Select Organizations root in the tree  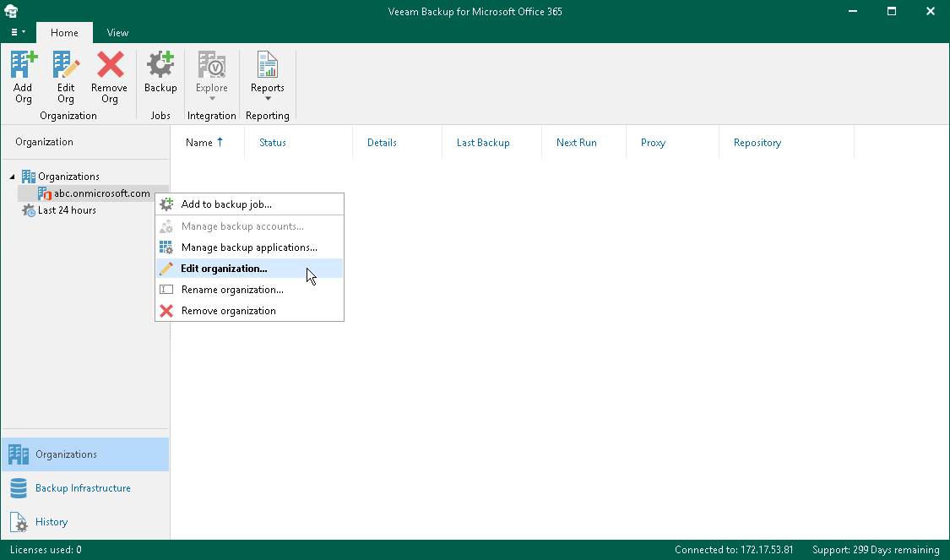click(68, 177)
